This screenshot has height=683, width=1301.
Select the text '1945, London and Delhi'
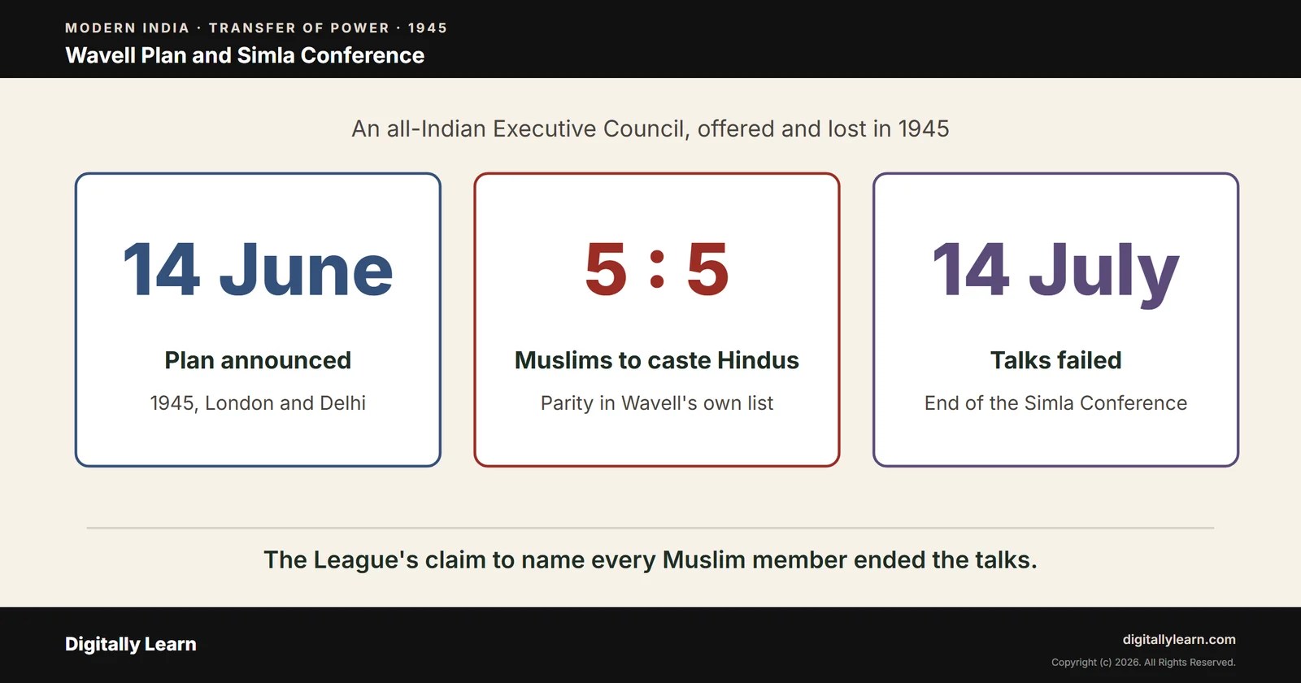(258, 403)
